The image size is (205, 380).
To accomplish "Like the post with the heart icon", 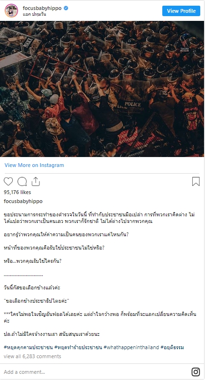I will pyautogui.click(x=8, y=182).
